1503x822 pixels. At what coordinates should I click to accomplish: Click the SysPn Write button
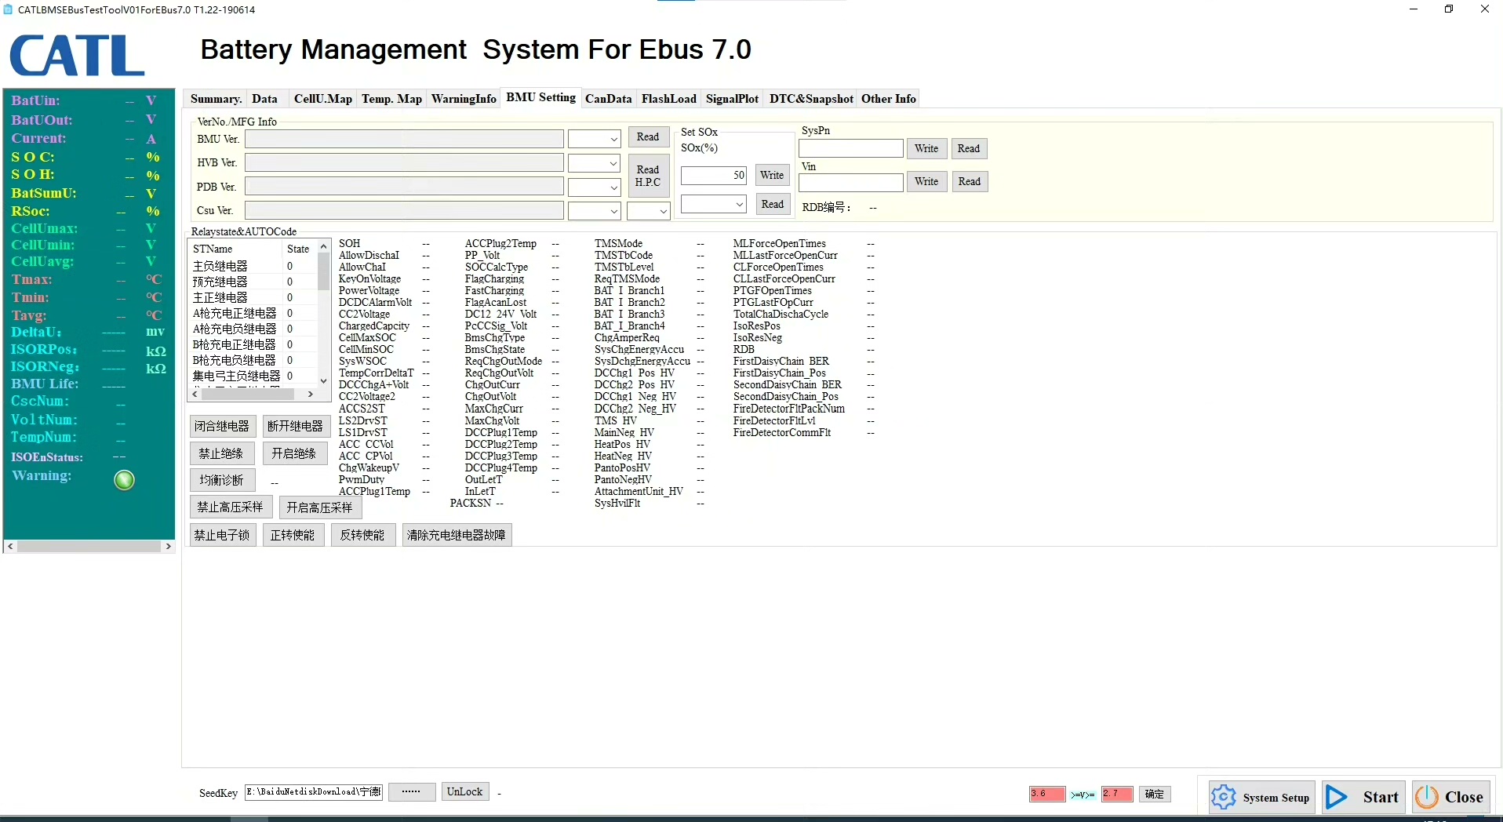click(x=926, y=149)
